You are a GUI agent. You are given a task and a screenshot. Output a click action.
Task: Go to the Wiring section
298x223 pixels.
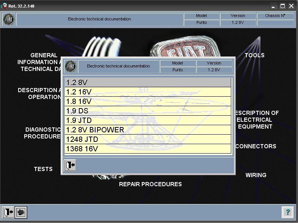click(256, 175)
